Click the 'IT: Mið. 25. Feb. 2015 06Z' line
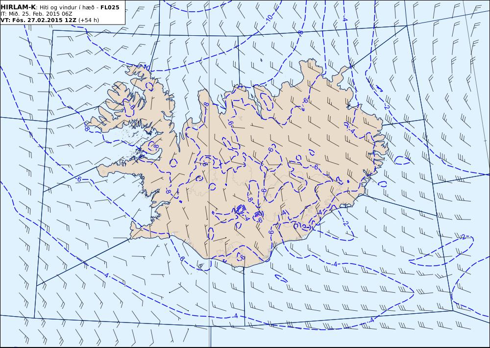The image size is (490, 348). (36, 14)
